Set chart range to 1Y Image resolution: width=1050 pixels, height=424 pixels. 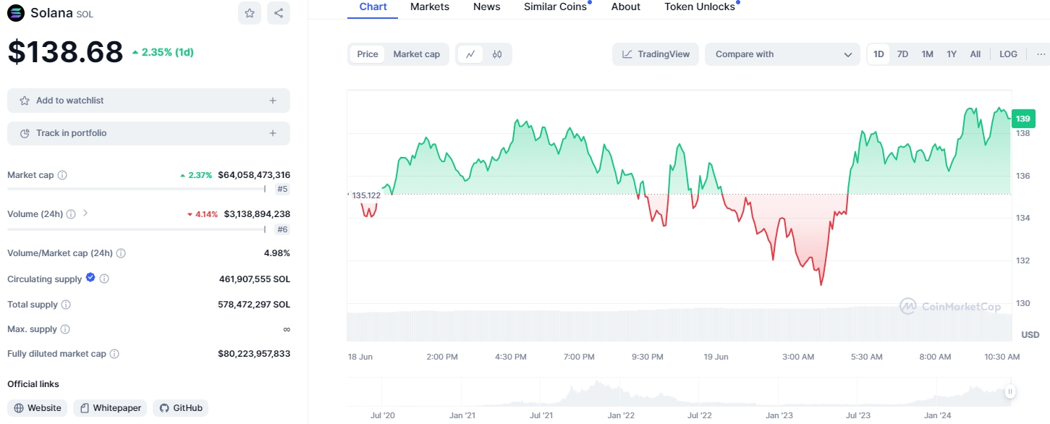(x=952, y=54)
